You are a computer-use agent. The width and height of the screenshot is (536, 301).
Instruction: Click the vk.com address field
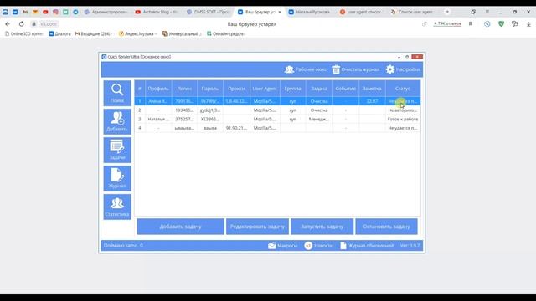[x=49, y=24]
